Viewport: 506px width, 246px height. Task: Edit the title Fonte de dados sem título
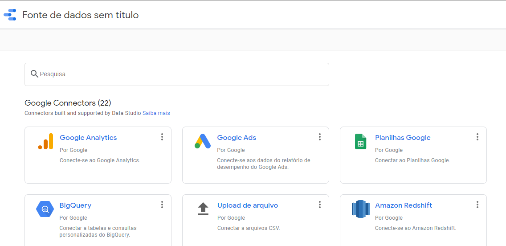click(x=80, y=15)
